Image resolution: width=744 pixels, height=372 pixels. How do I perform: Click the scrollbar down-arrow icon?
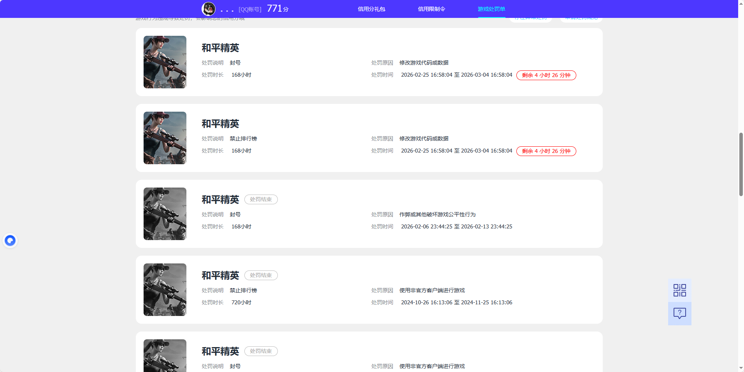pos(740,368)
